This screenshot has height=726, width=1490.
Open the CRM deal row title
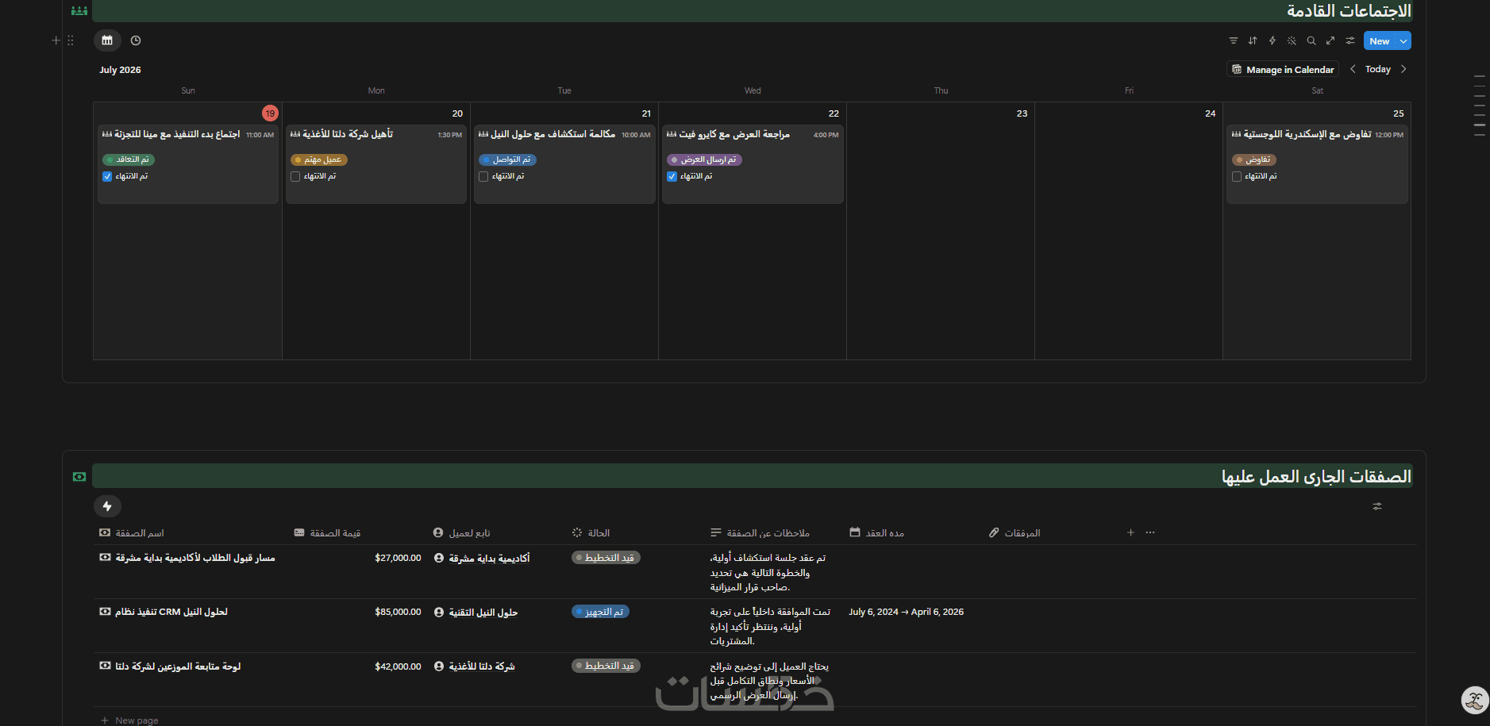[171, 613]
